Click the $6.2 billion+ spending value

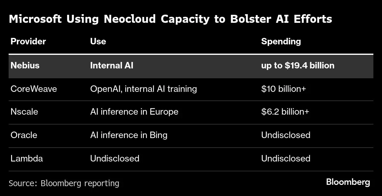click(x=285, y=111)
